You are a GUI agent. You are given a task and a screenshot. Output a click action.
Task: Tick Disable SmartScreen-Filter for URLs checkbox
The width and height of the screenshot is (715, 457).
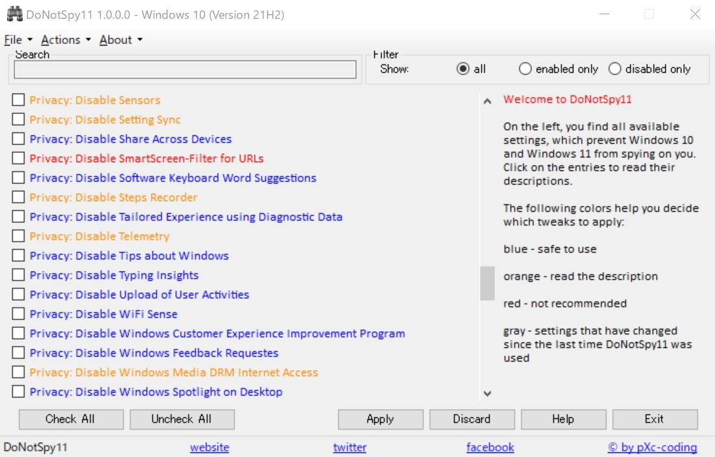tap(18, 158)
